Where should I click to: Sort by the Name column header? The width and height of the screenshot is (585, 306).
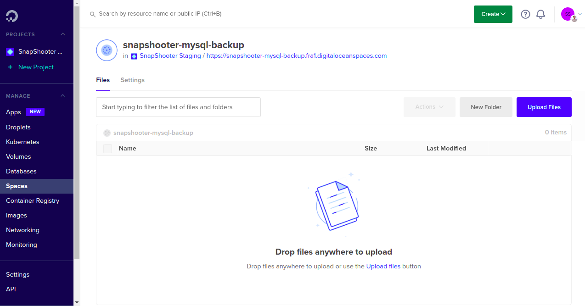(128, 148)
